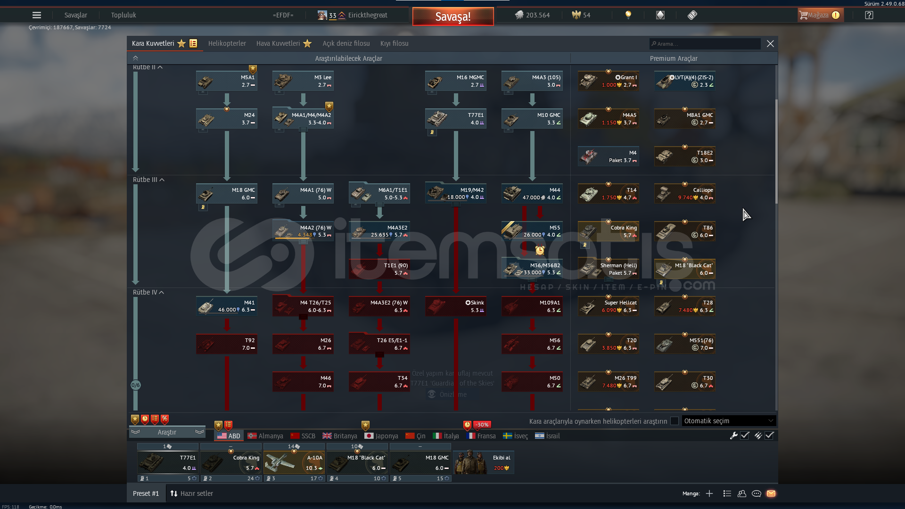This screenshot has width=905, height=509.
Task: Click the lightbulb icon in top bar
Action: coord(628,15)
